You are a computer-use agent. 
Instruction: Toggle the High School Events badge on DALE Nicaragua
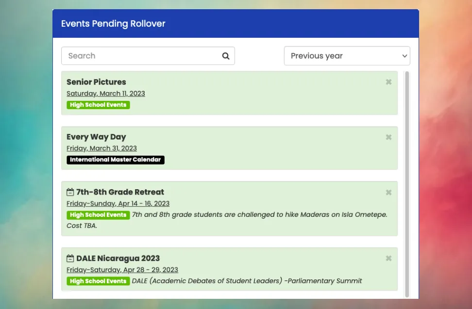pos(98,281)
